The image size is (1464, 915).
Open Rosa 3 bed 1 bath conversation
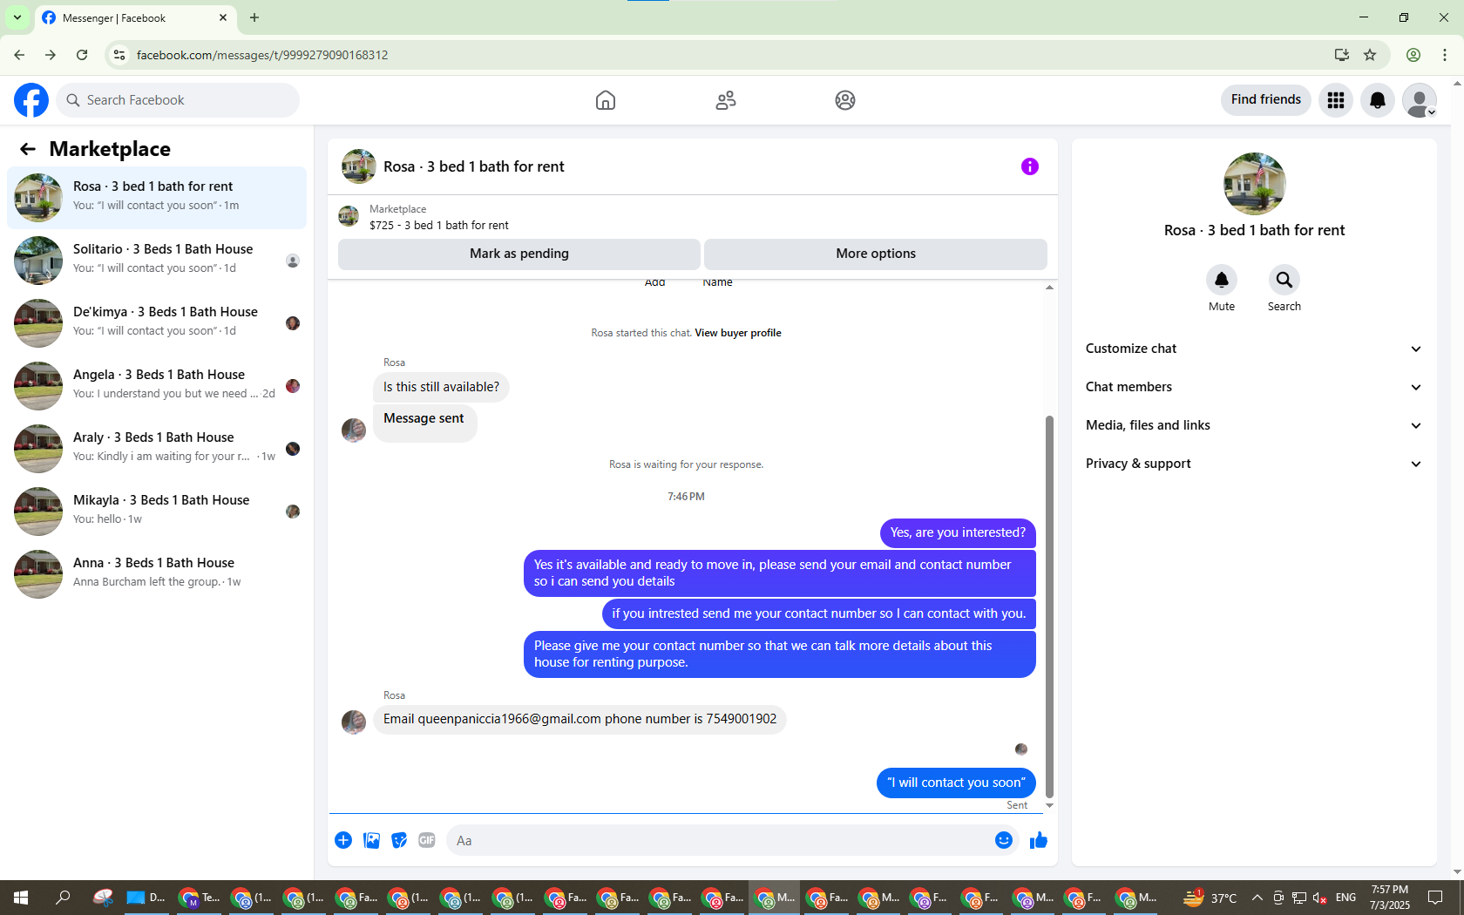[x=157, y=198]
